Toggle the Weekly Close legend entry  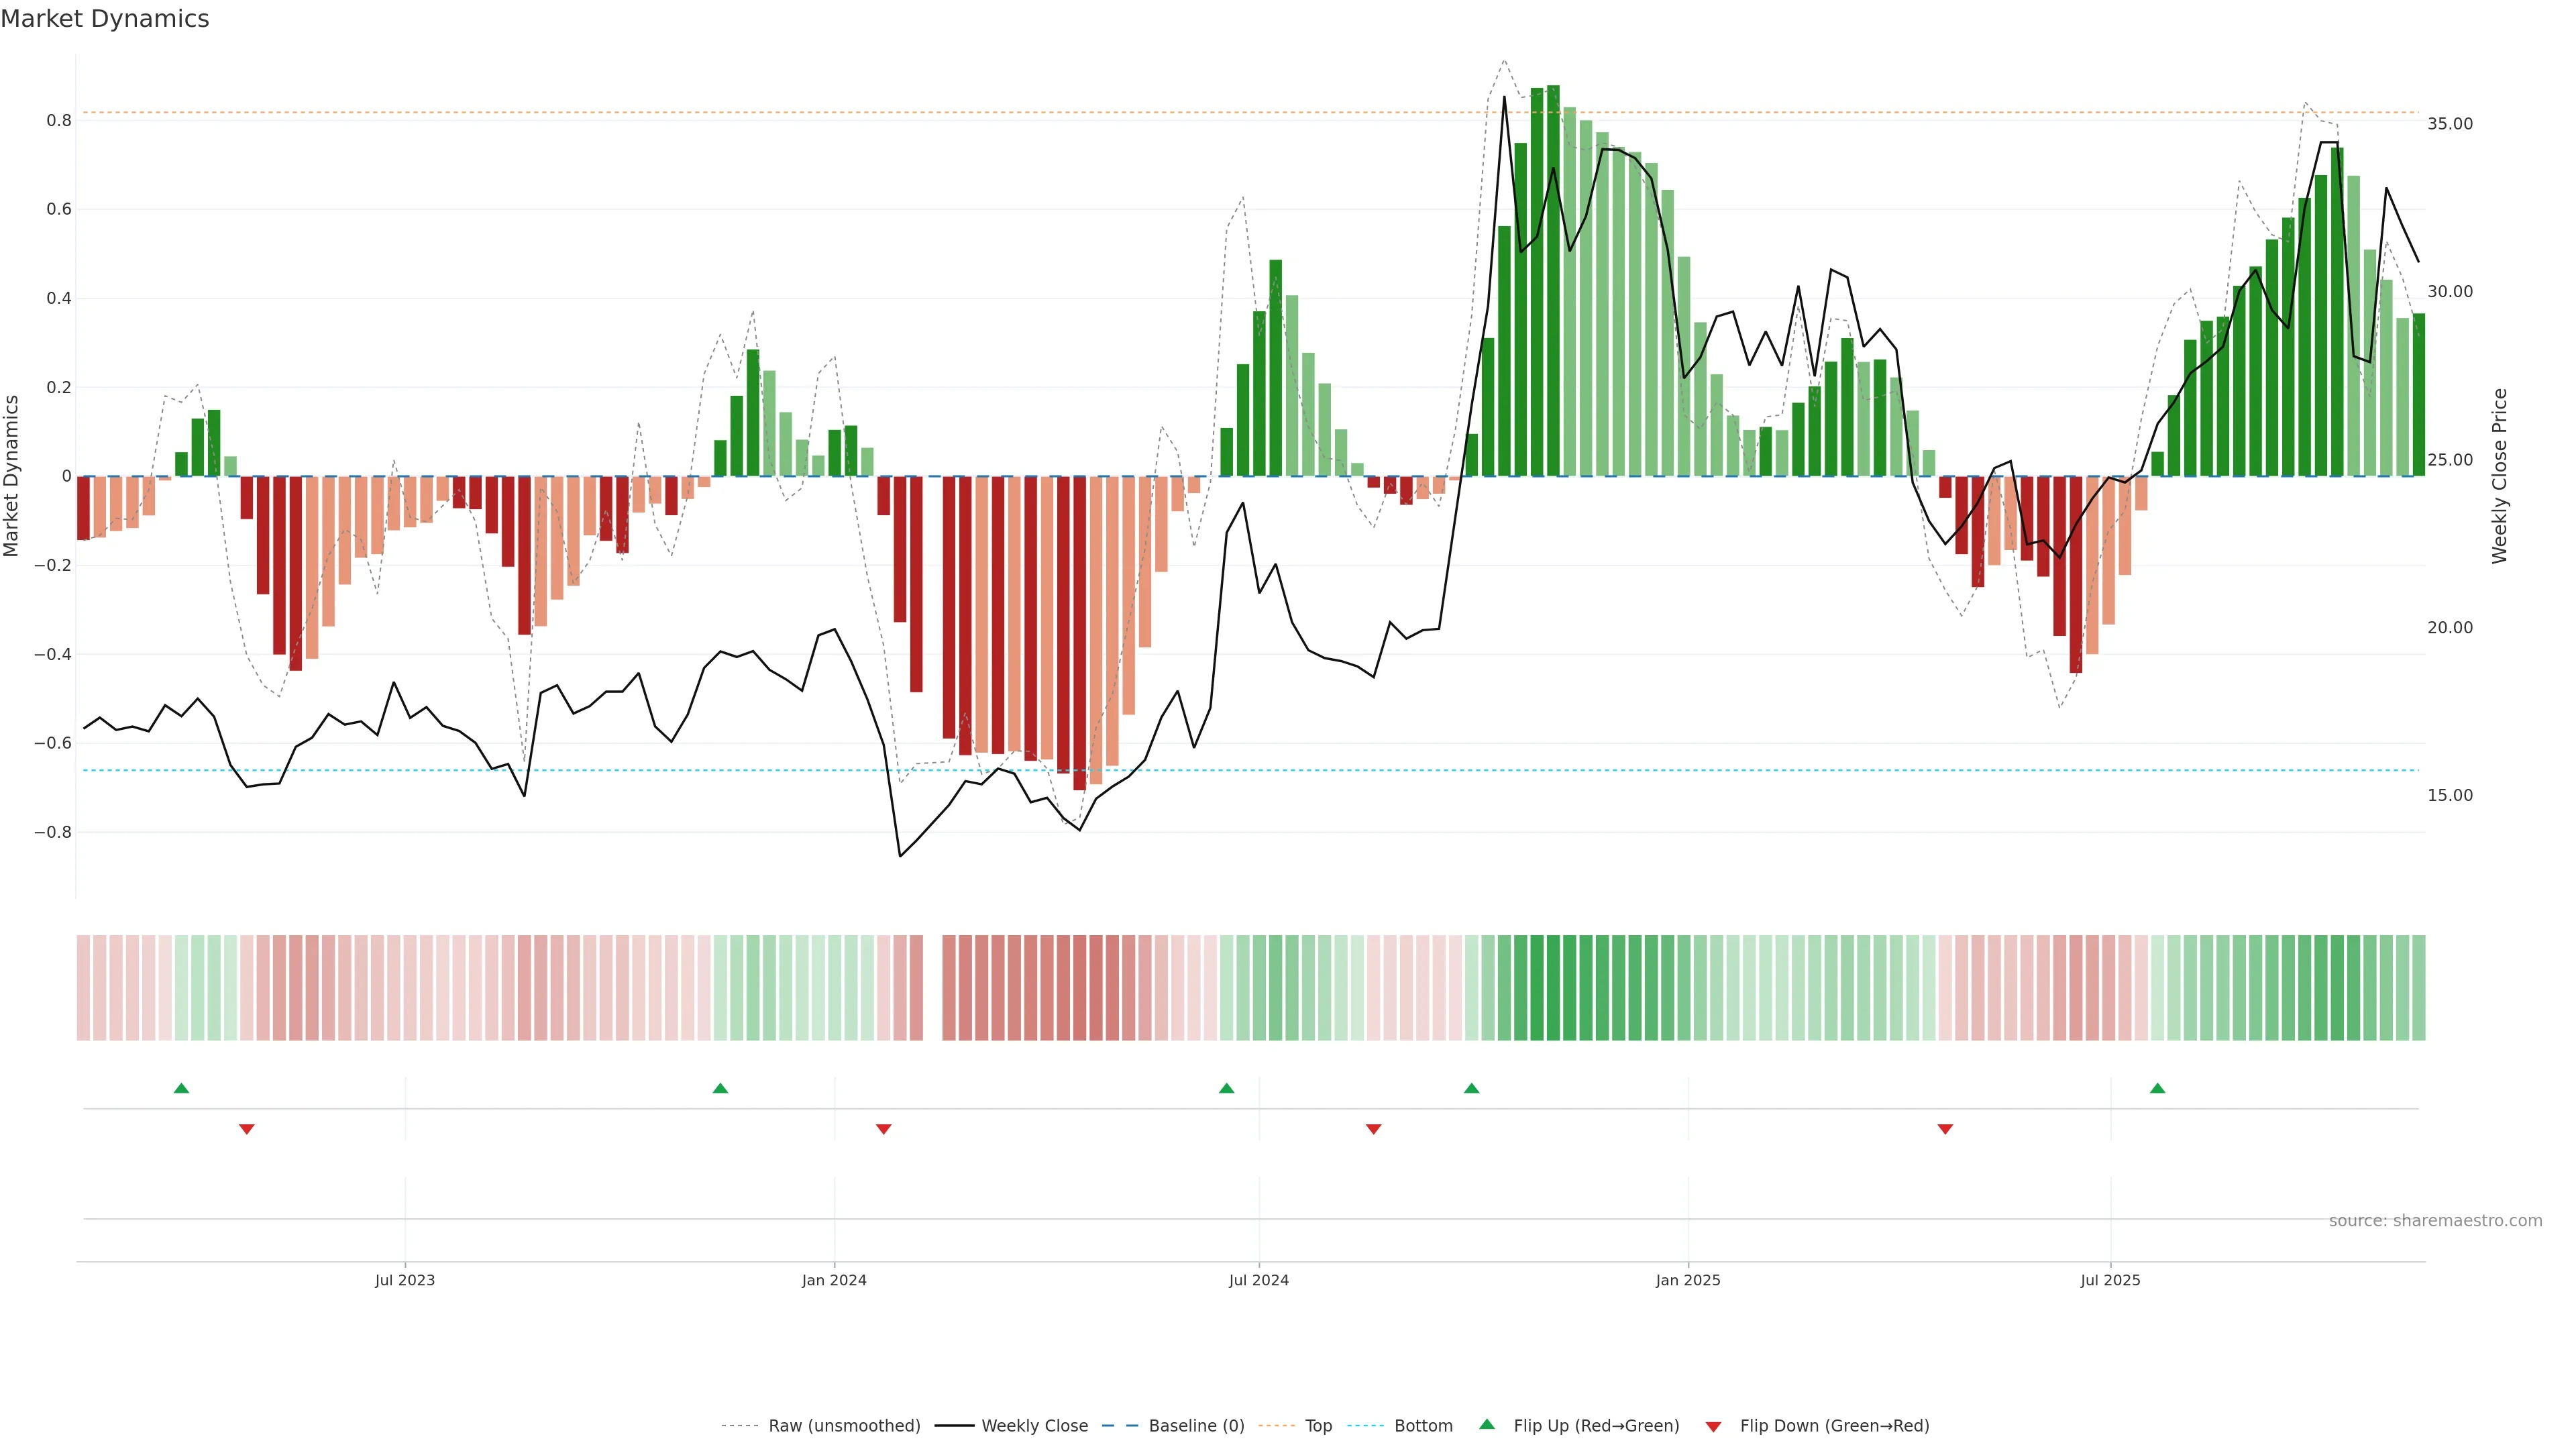[x=1034, y=1426]
